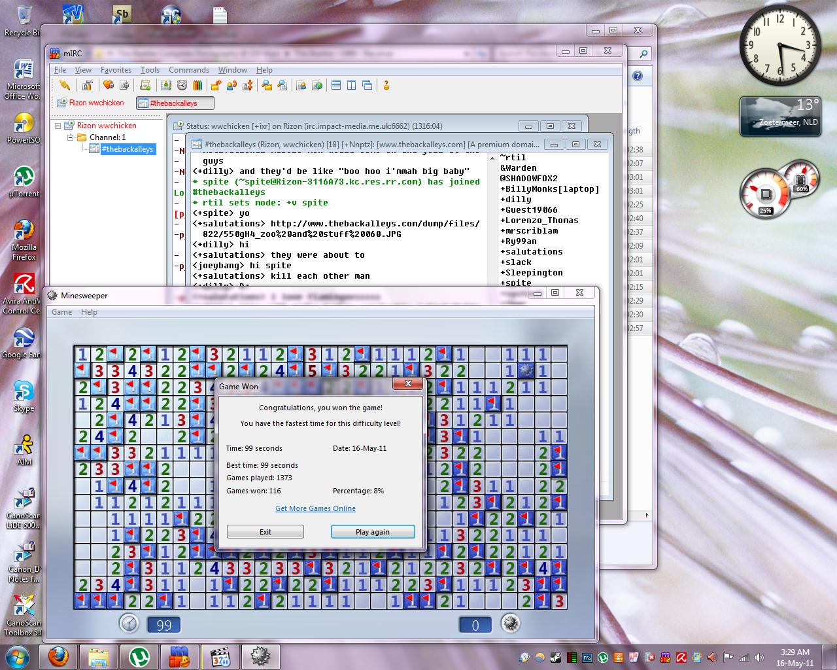This screenshot has width=837, height=670.
Task: Click the uTorrent icon in the taskbar
Action: pyautogui.click(x=139, y=656)
